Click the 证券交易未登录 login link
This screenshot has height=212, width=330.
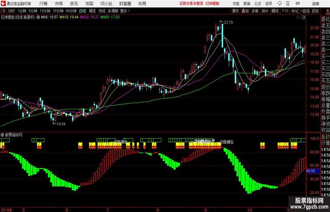[x=191, y=3]
